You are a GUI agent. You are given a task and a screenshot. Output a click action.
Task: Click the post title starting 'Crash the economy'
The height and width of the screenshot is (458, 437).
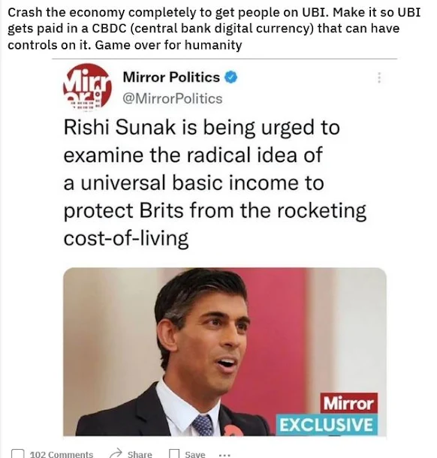pyautogui.click(x=214, y=29)
